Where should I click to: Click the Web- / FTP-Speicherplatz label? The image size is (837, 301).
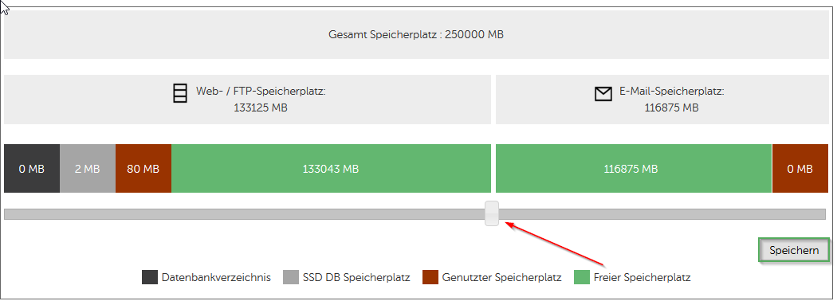pos(261,92)
